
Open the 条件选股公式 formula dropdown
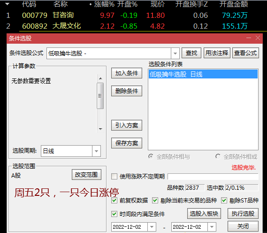pyautogui.click(x=175, y=54)
